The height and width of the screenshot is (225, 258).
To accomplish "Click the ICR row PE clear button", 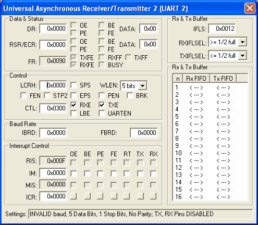I will click(100, 196).
